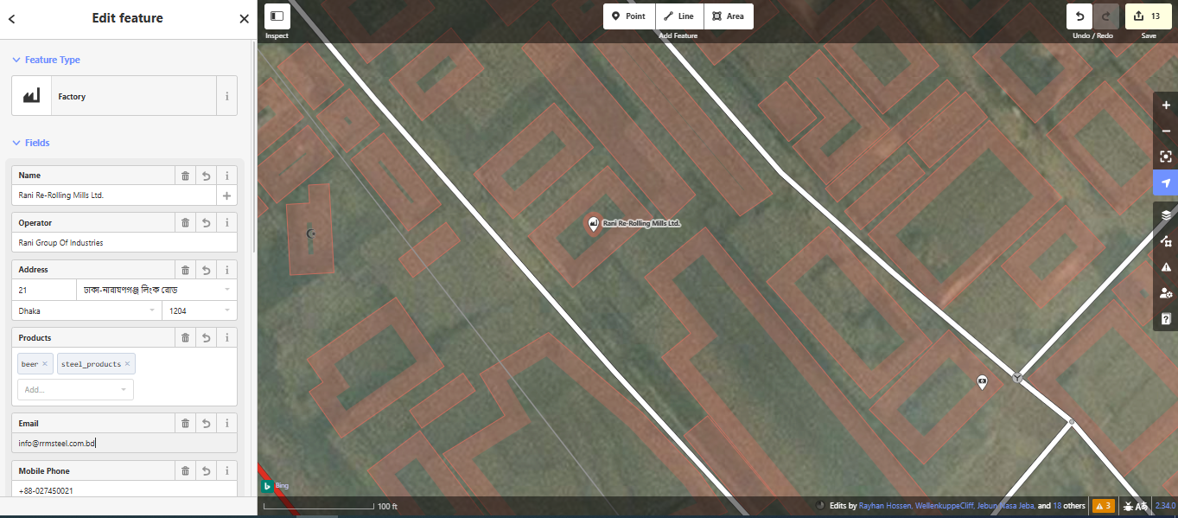This screenshot has height=518, width=1178.
Task: Open the Help panel icon
Action: click(1166, 318)
